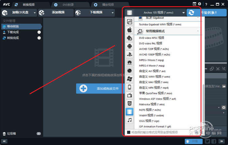Choose GIF Animation Format (*.gif)
The image size is (228, 145).
pyautogui.click(x=155, y=127)
